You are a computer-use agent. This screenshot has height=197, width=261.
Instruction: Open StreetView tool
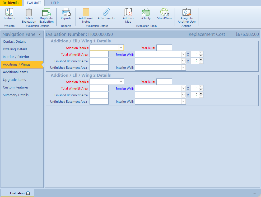tap(164, 12)
